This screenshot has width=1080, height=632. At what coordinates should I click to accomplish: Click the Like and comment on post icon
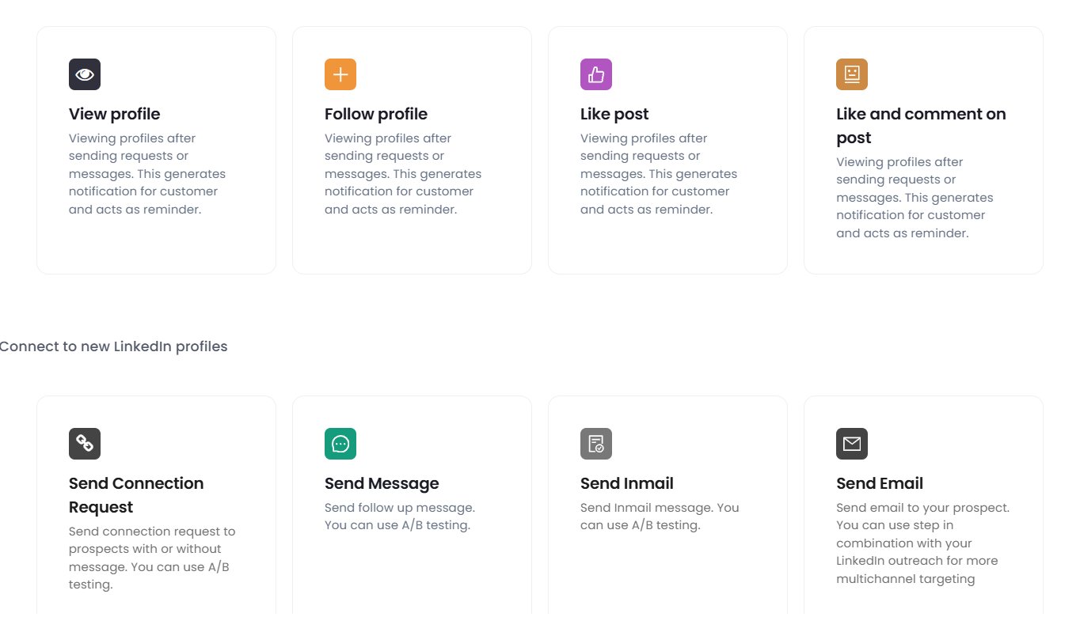851,74
